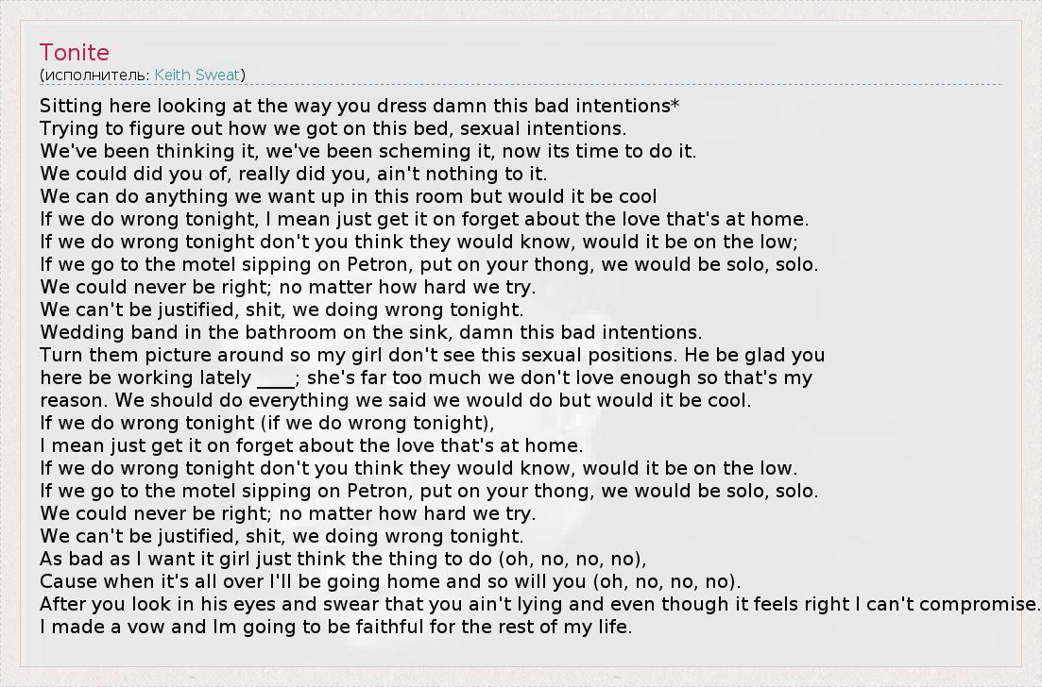
Task: Click the blank underscore placeholder after 'lately'
Action: pos(276,379)
